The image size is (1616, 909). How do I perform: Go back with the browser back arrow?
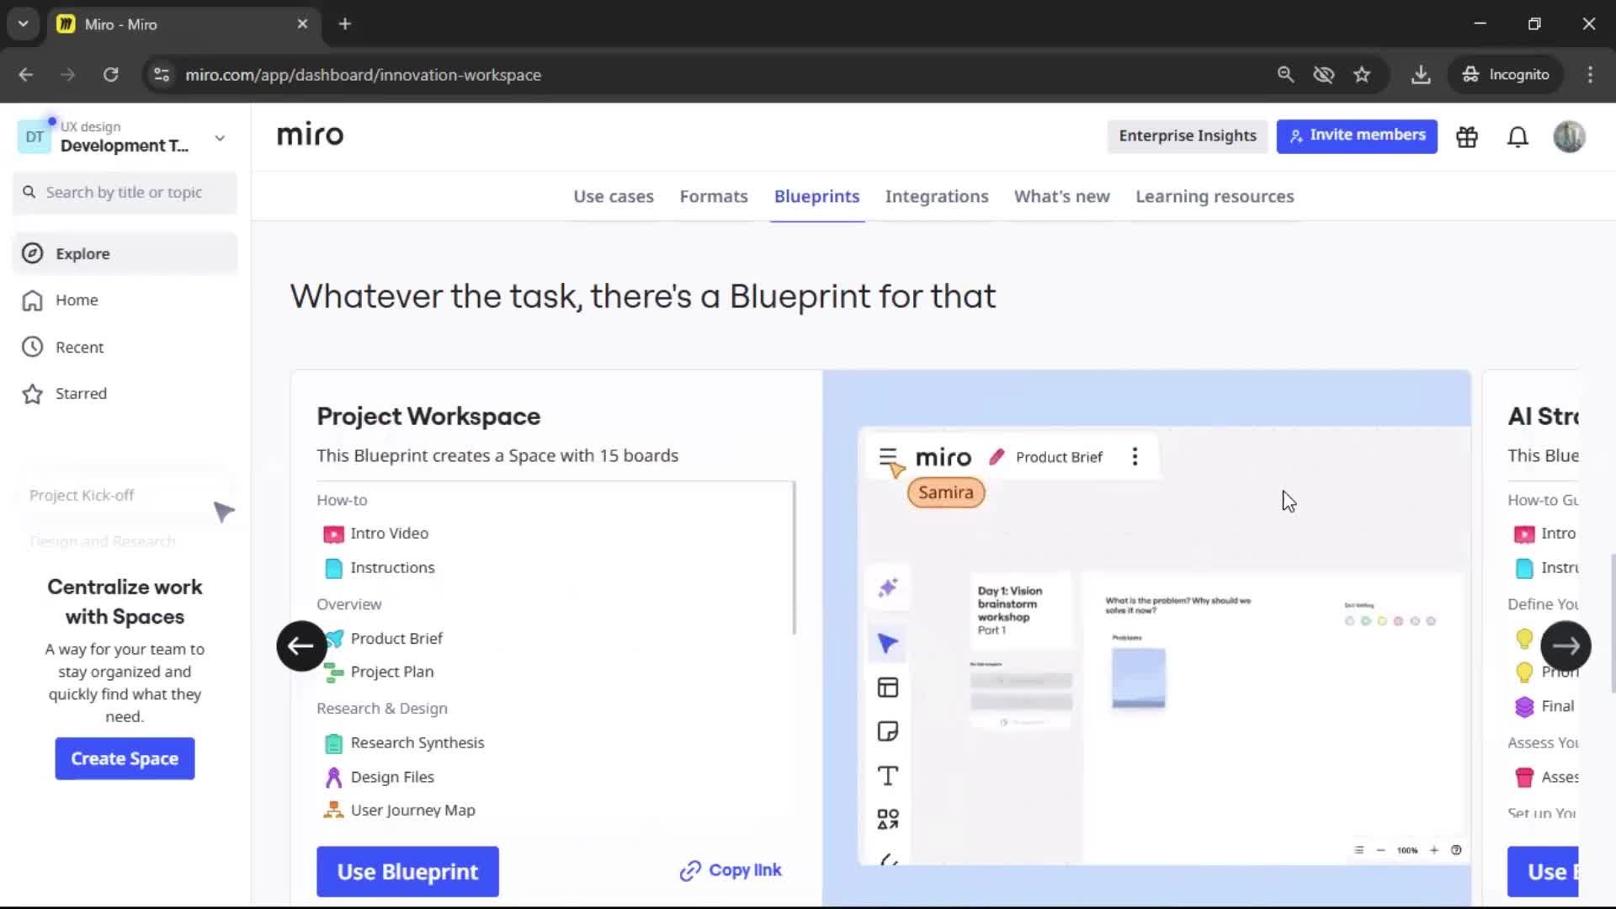tap(26, 75)
